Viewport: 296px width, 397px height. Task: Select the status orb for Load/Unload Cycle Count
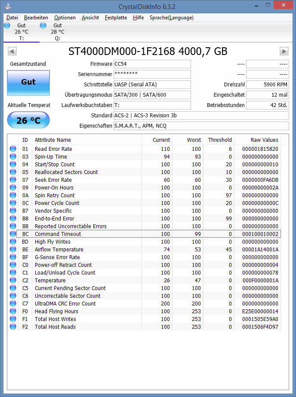click(x=13, y=273)
